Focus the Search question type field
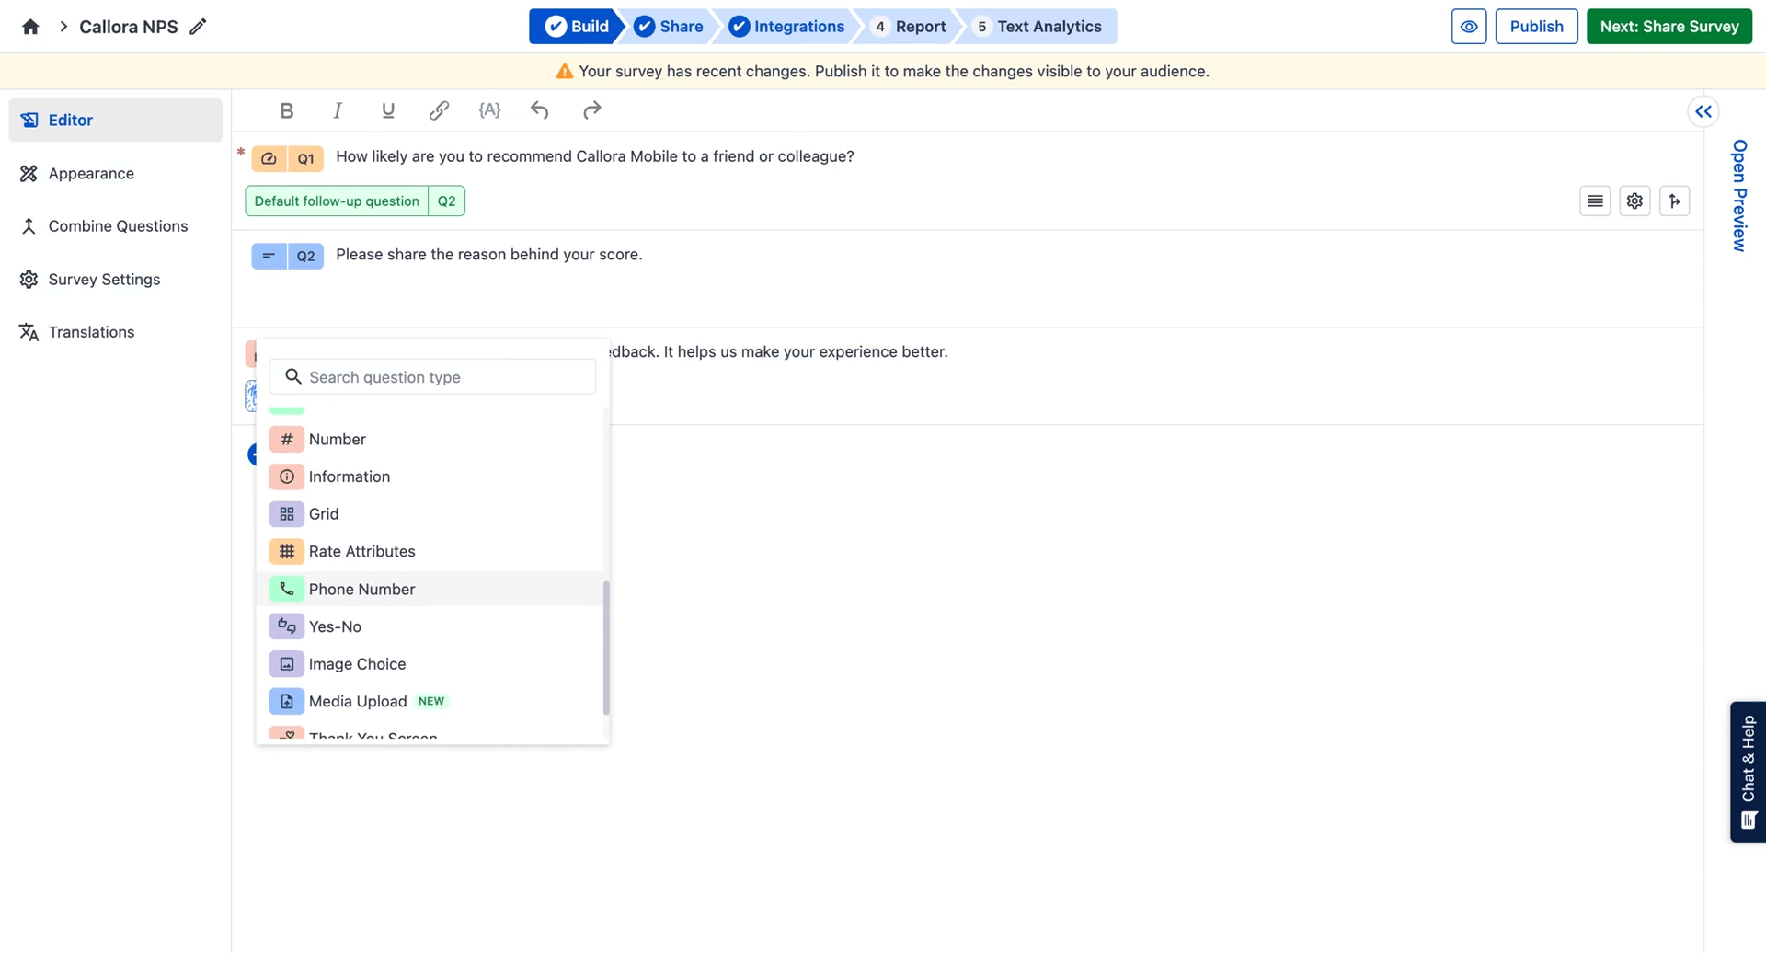Screen dimensions: 1766x953 [432, 377]
